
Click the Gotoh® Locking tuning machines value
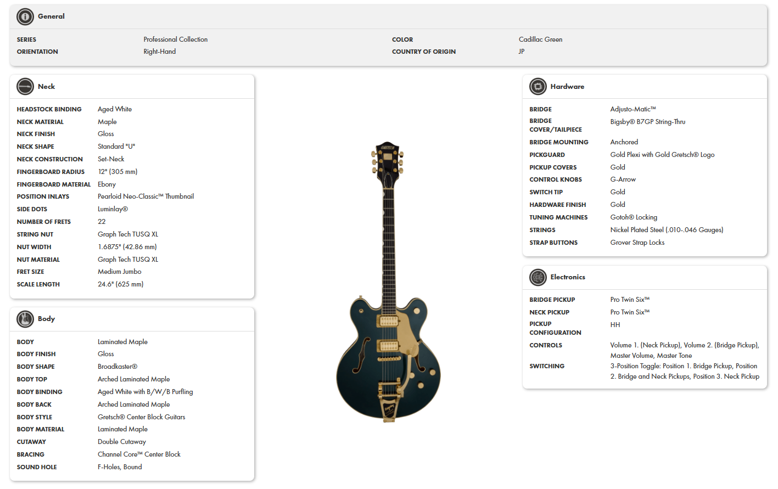[x=634, y=217]
